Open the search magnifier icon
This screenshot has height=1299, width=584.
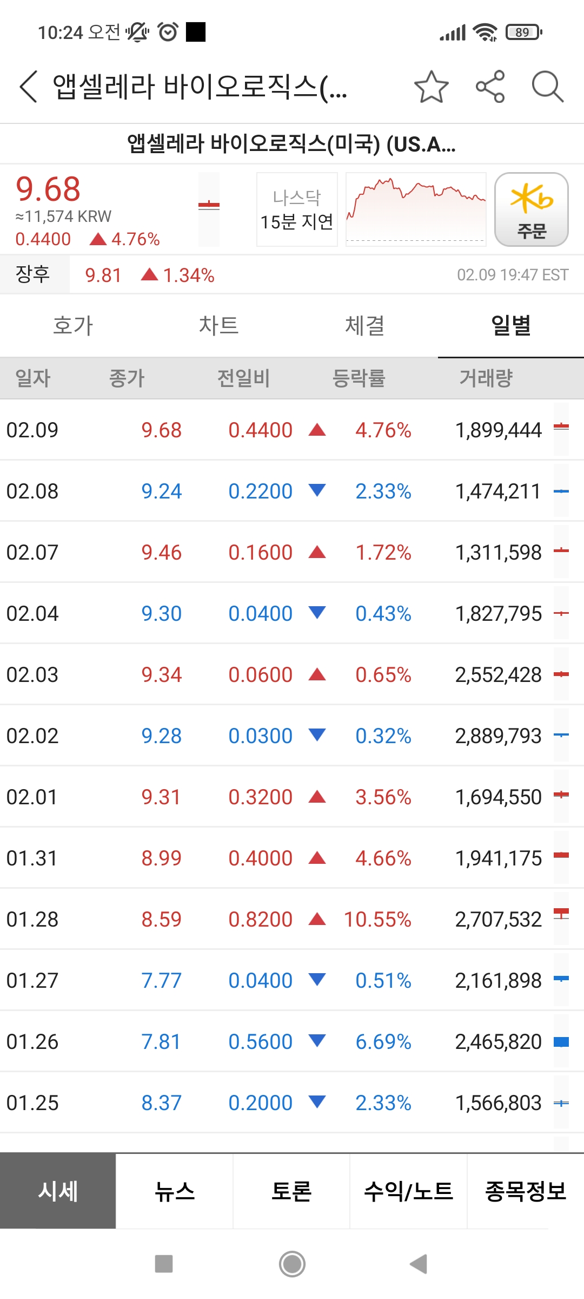[548, 87]
